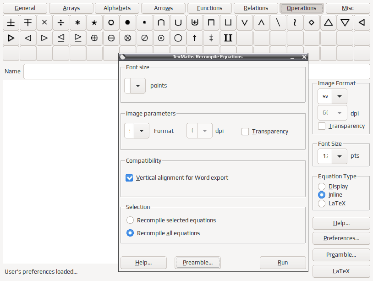Insert the single dagger symbol
The width and height of the screenshot is (373, 281).
tap(195, 38)
